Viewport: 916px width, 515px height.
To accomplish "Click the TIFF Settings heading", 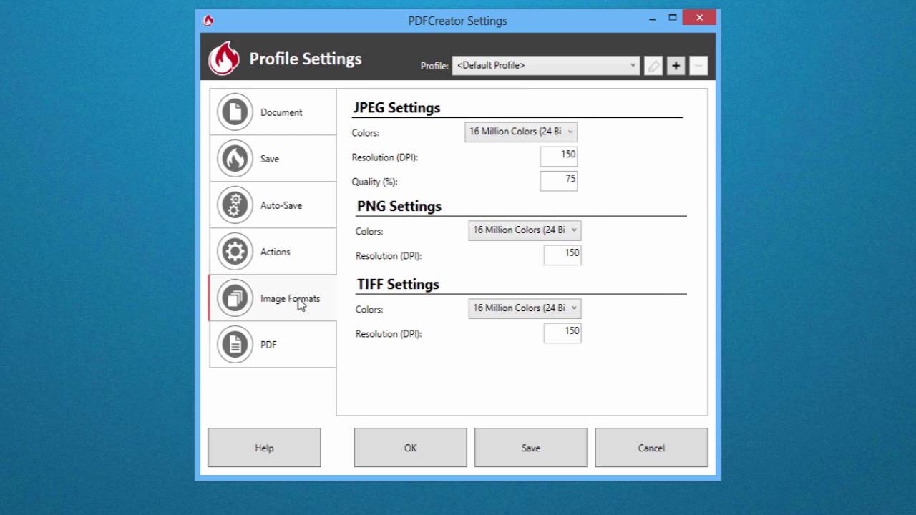I will (398, 284).
